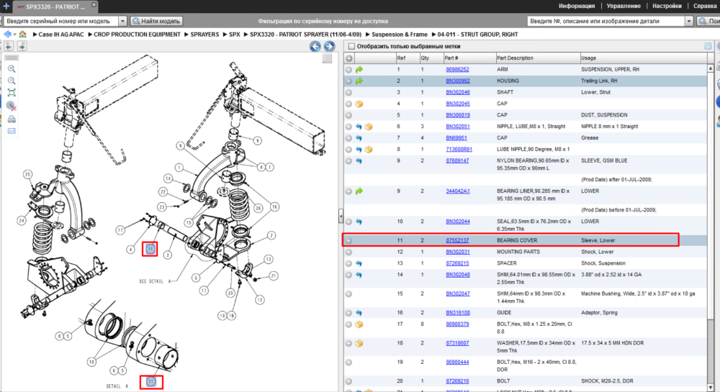Image resolution: width=720 pixels, height=392 pixels.
Task: Open a new tab with plus icon
Action: coord(6,6)
